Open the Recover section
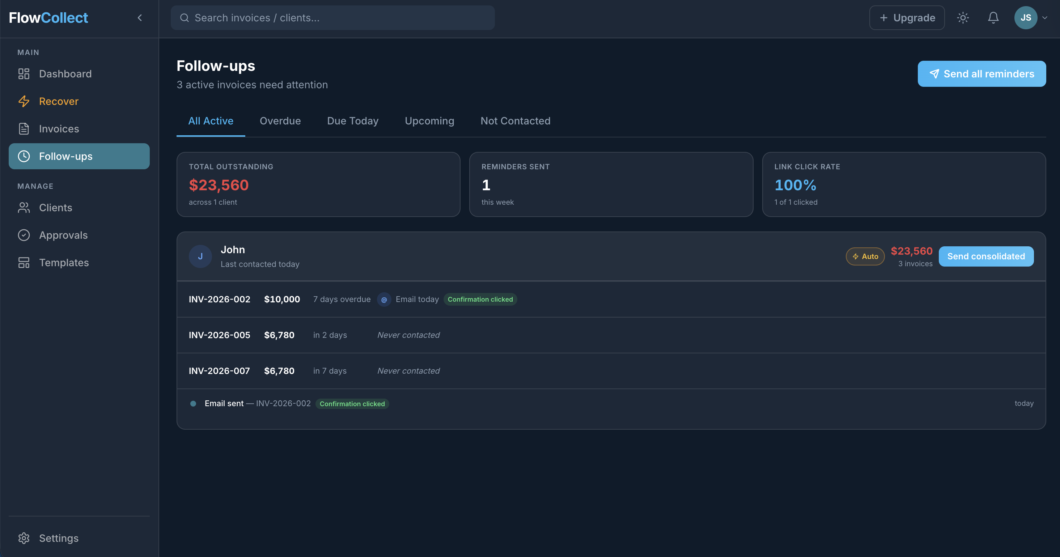This screenshot has width=1060, height=557. [x=79, y=101]
